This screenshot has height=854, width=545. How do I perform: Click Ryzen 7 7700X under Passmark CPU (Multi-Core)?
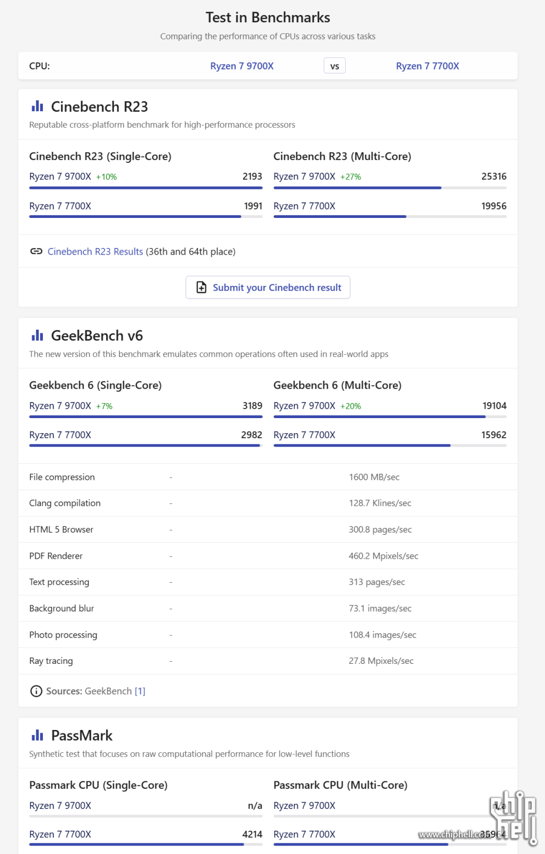[x=304, y=835]
